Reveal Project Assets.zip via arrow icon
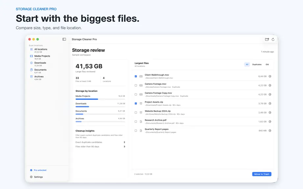The height and width of the screenshot is (189, 303). [x=270, y=104]
